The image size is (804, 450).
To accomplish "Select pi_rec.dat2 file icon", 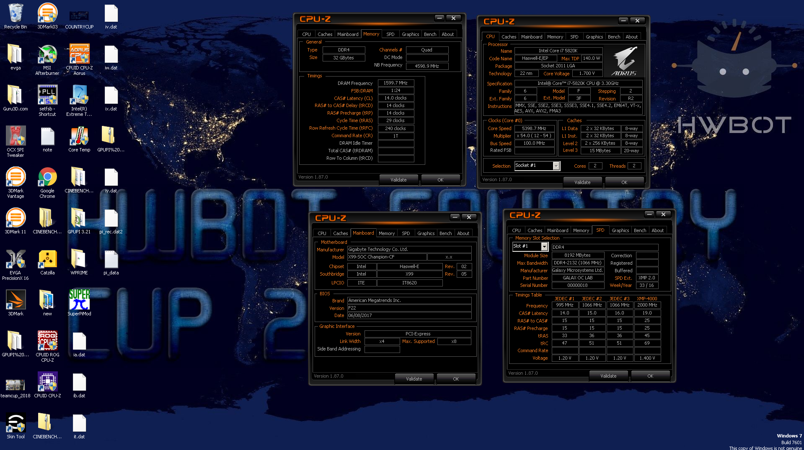I will point(111,221).
